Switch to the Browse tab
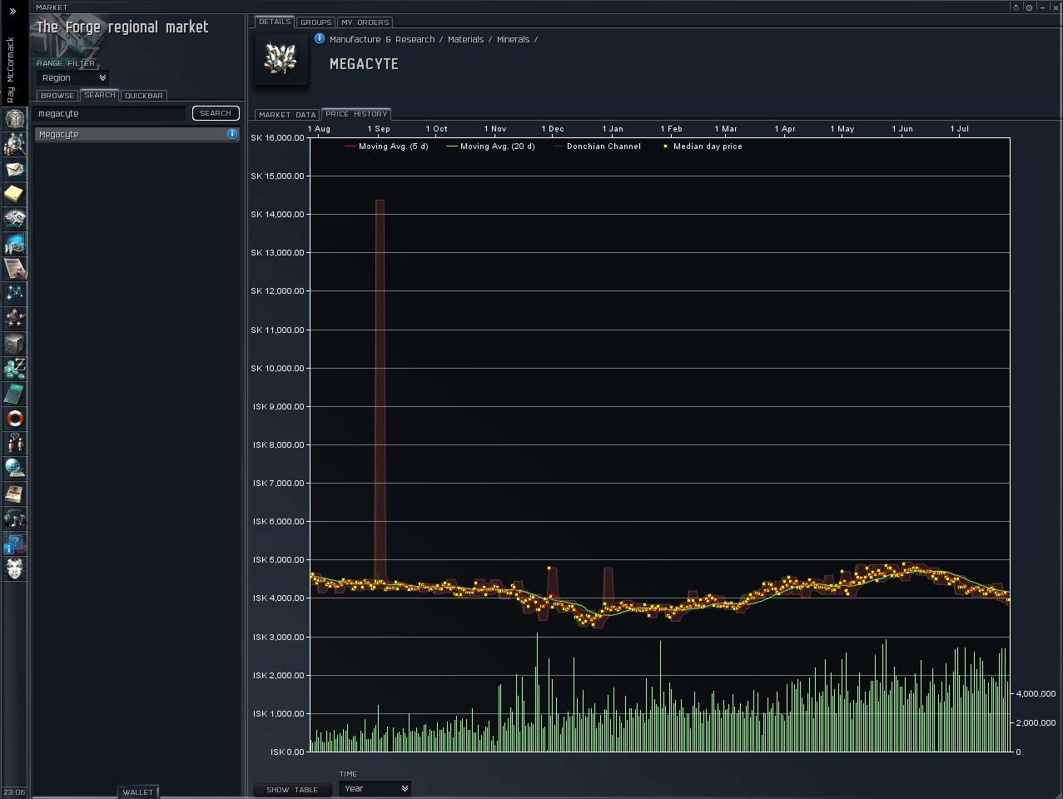The image size is (1063, 799). 57,96
